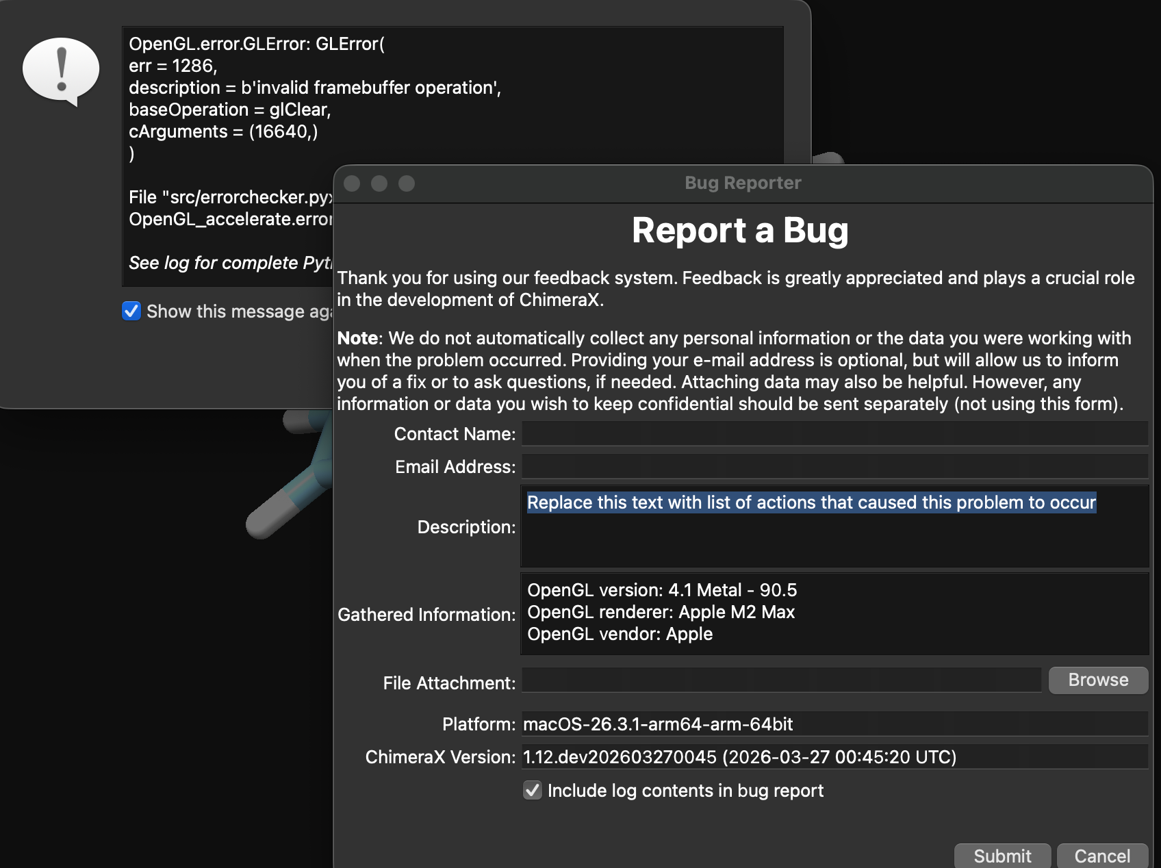The image size is (1161, 868).
Task: Submit the bug report
Action: tap(1001, 856)
